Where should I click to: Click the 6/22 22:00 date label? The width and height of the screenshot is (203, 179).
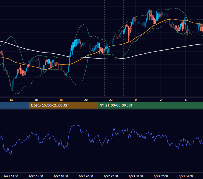111,176
